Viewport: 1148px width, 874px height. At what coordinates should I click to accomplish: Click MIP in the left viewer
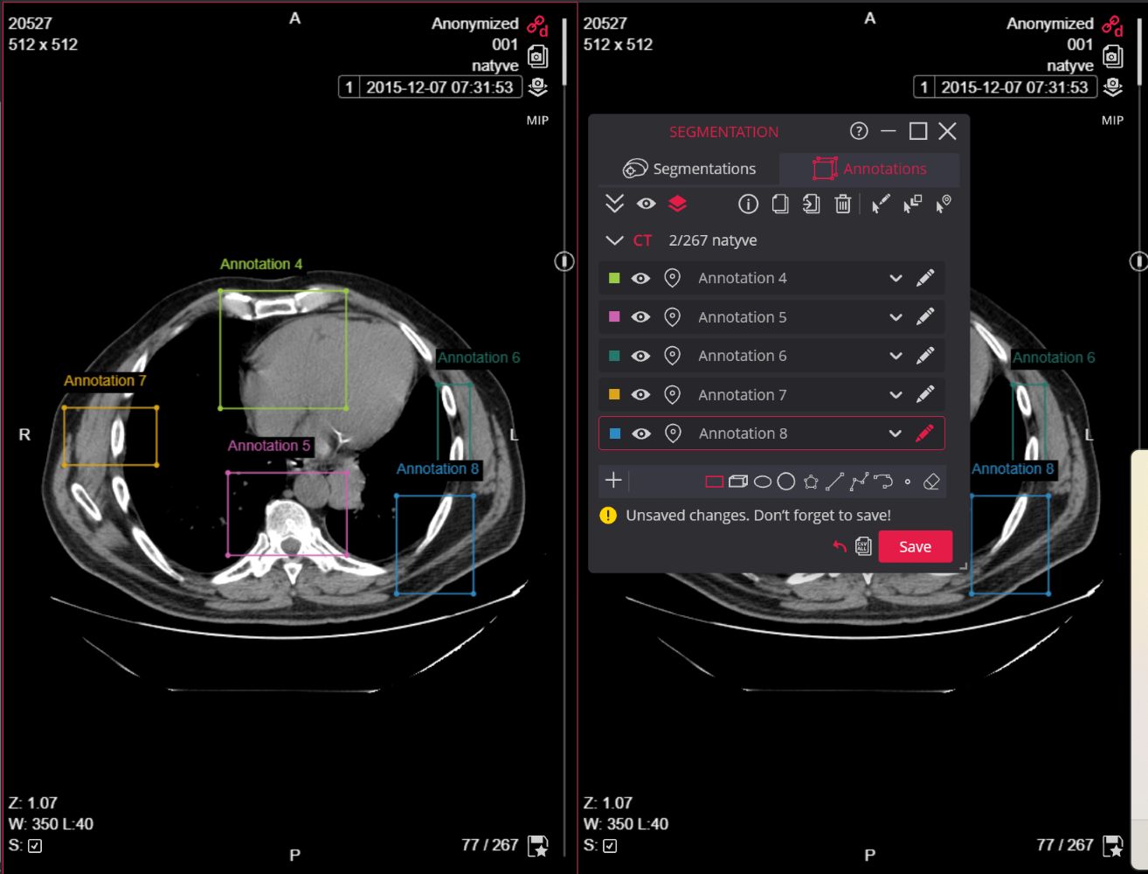pos(537,121)
